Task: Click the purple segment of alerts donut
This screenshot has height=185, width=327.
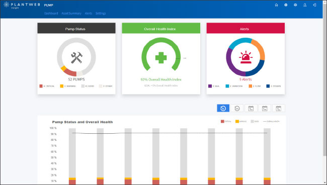Action: [230, 63]
